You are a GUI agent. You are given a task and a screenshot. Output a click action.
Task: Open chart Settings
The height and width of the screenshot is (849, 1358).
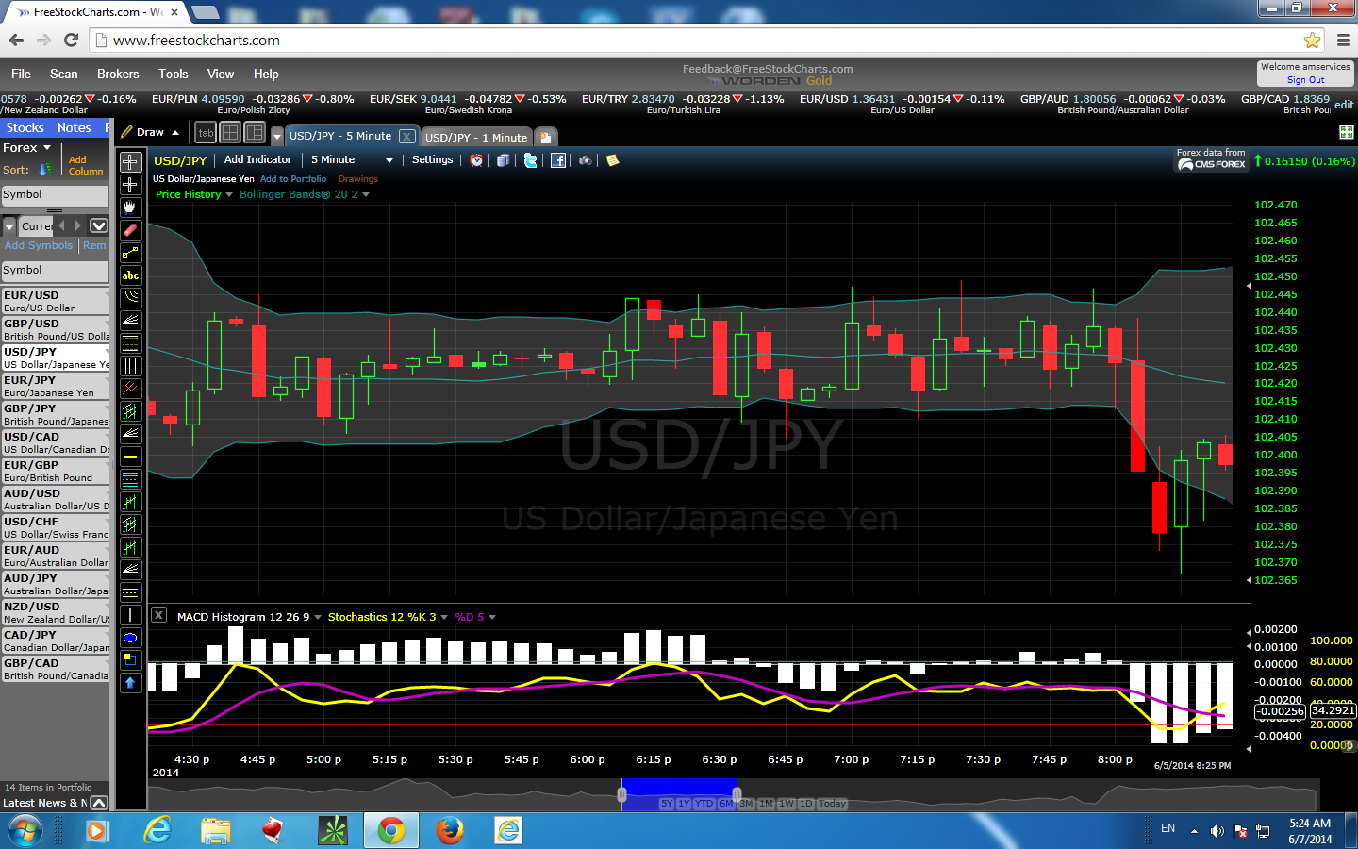tap(433, 159)
